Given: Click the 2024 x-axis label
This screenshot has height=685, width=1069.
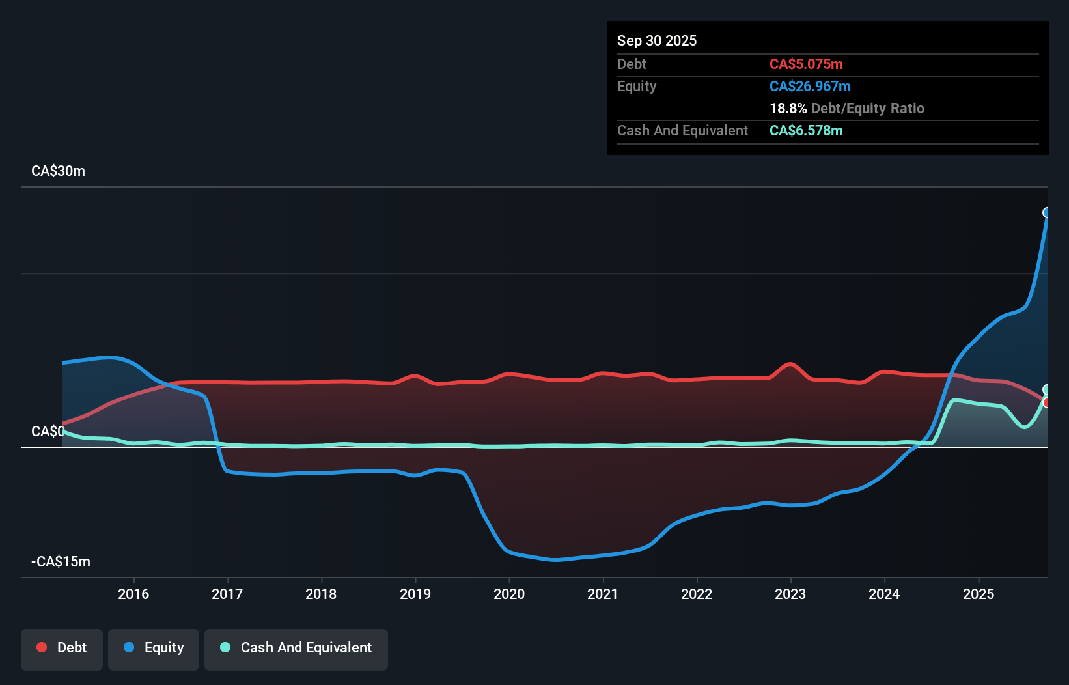Looking at the screenshot, I should point(884,594).
